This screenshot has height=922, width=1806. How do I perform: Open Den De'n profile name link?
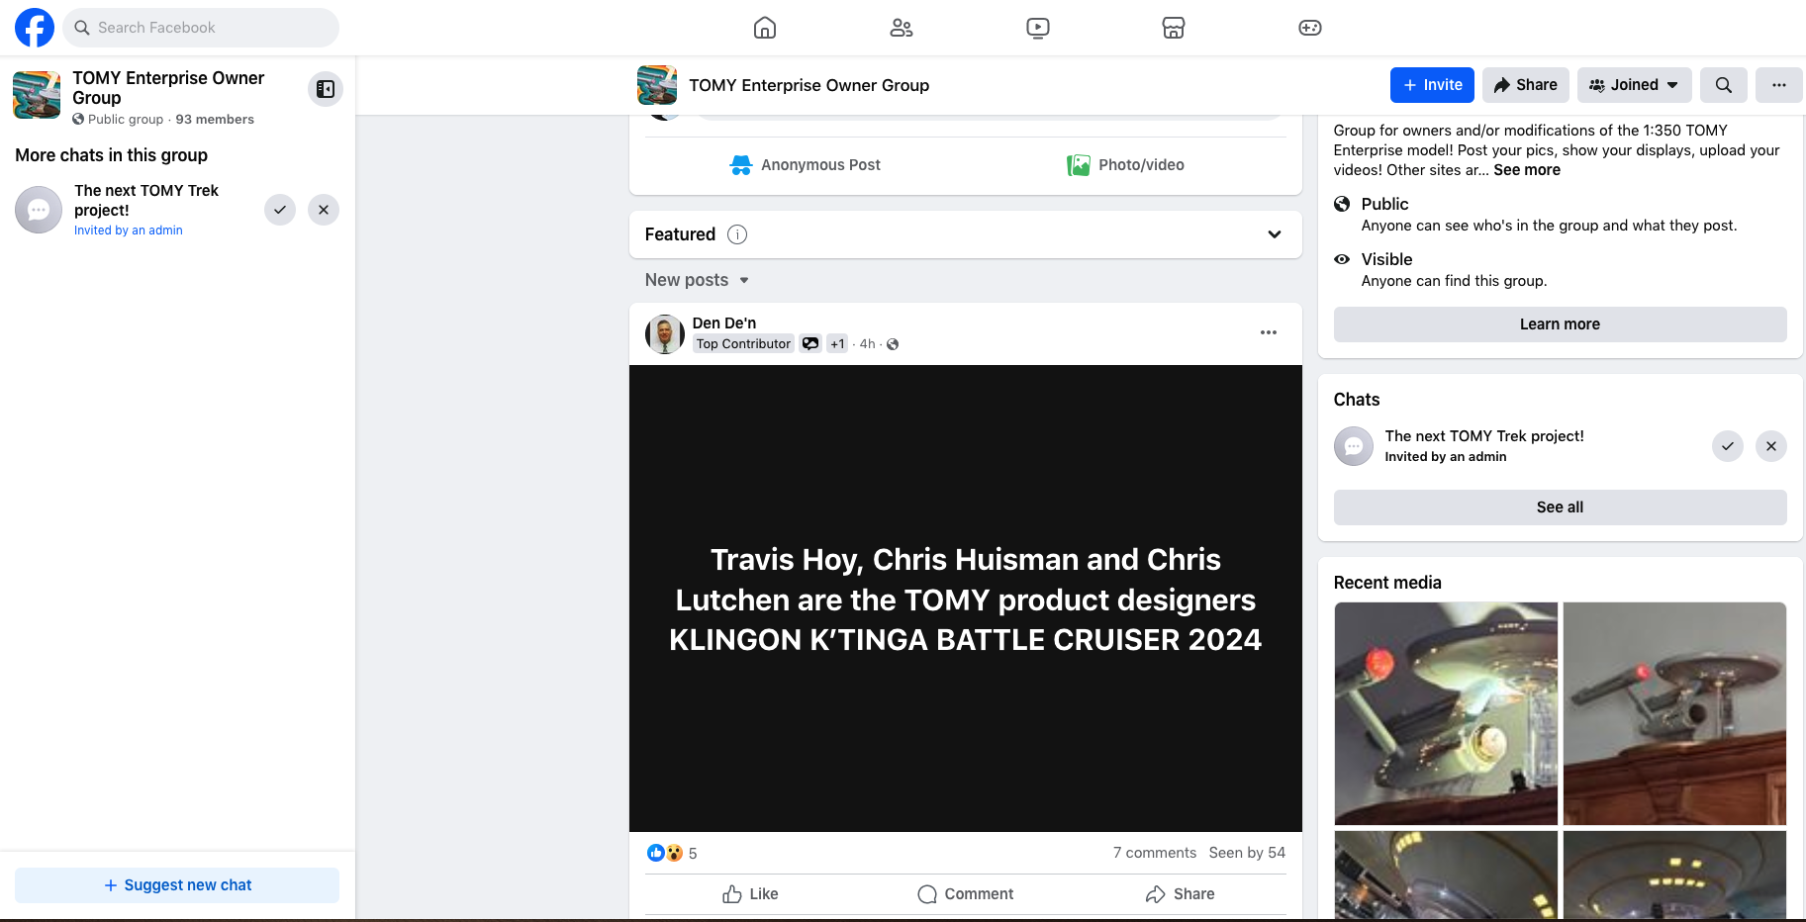click(x=724, y=323)
